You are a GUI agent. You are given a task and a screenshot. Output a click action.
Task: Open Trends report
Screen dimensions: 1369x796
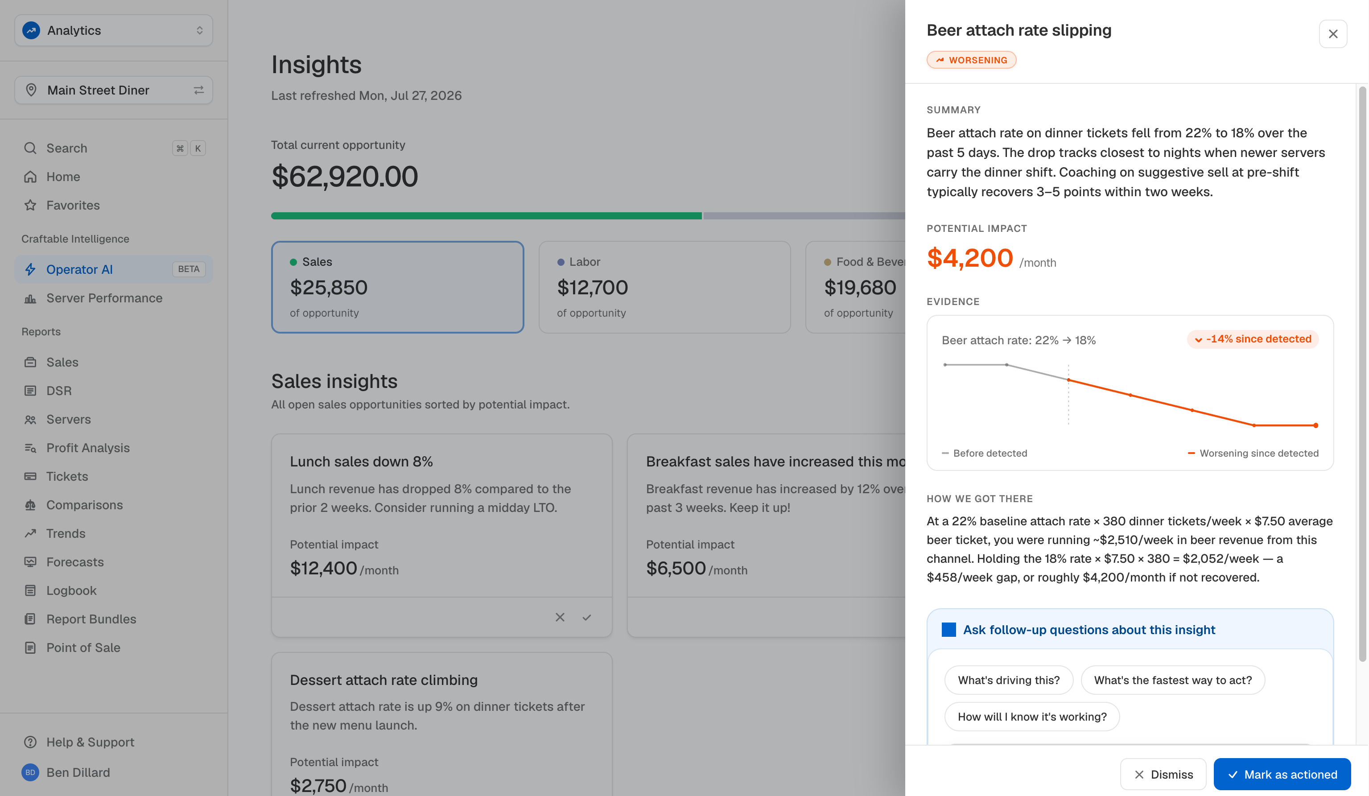pos(114,533)
